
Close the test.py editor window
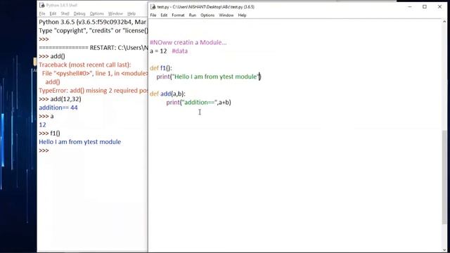(439, 6)
